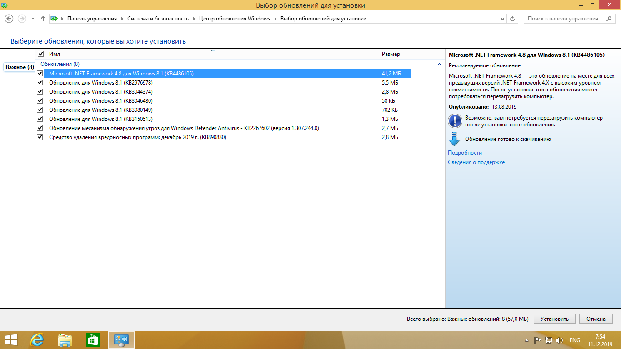The height and width of the screenshot is (349, 621).
Task: Open the 'Подробности' link
Action: pos(465,153)
